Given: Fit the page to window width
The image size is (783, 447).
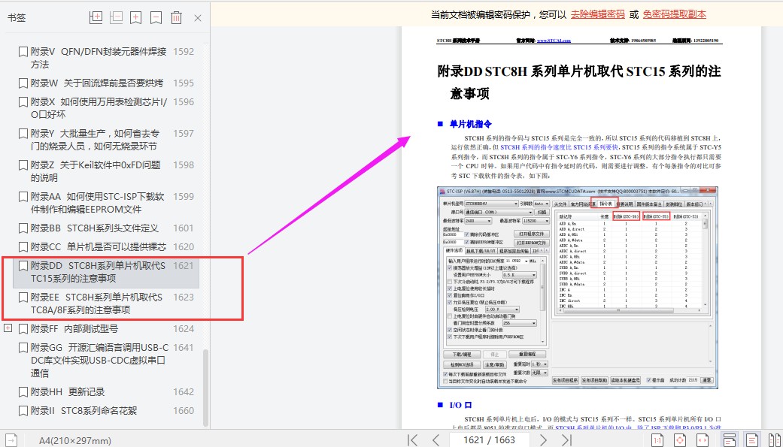Looking at the screenshot, I should [x=703, y=439].
